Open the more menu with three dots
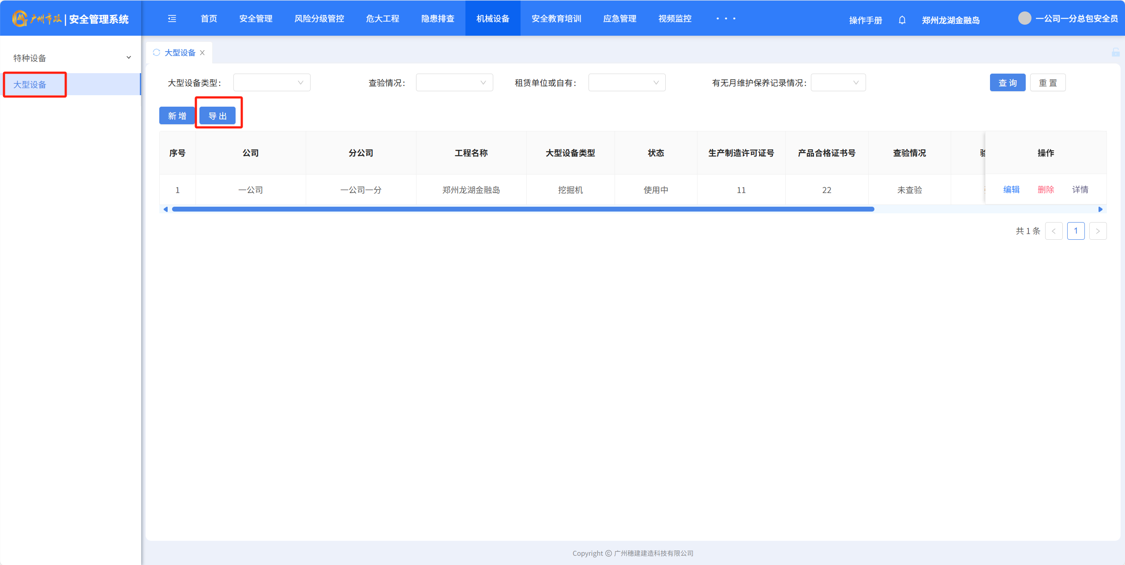The width and height of the screenshot is (1125, 565). coord(725,19)
